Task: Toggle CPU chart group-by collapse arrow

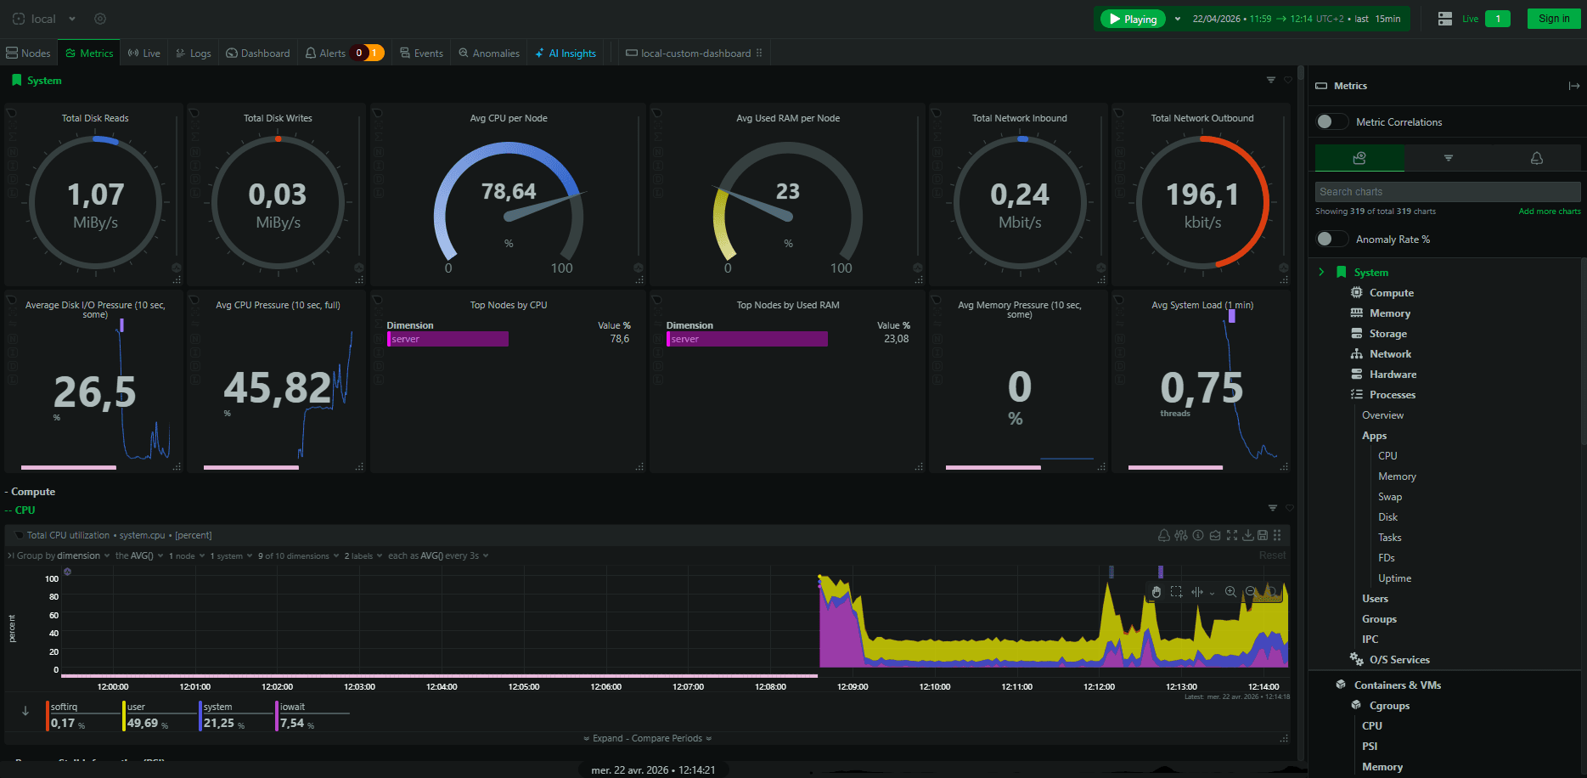Action: coord(11,555)
